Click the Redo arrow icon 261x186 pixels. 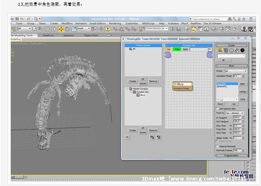point(29,19)
